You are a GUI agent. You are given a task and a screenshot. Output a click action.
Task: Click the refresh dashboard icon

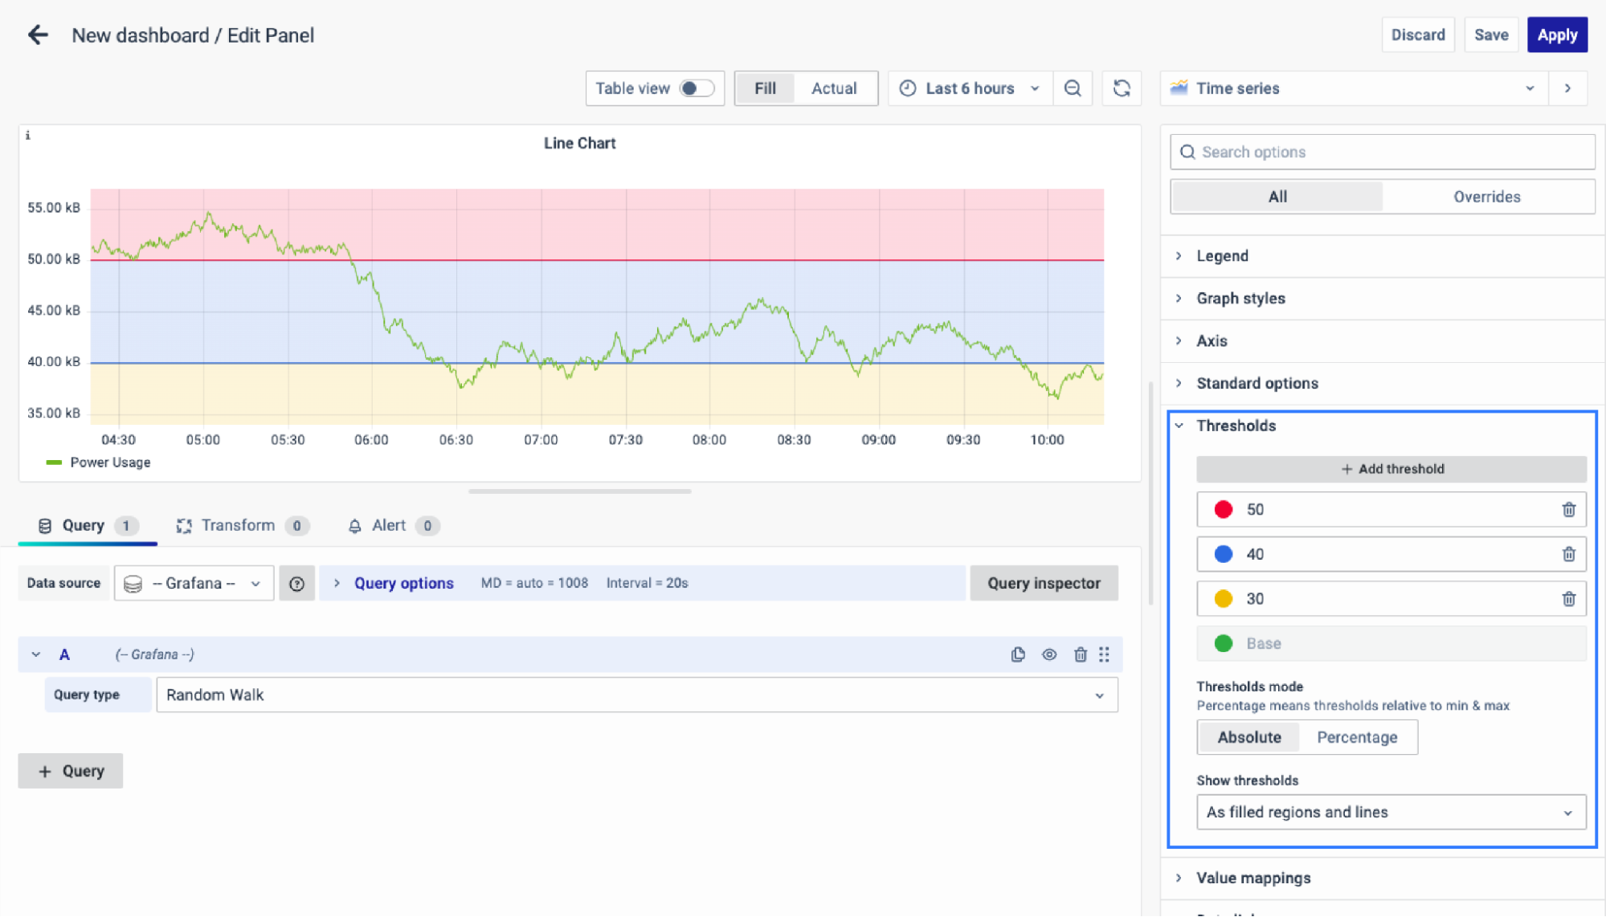point(1122,88)
